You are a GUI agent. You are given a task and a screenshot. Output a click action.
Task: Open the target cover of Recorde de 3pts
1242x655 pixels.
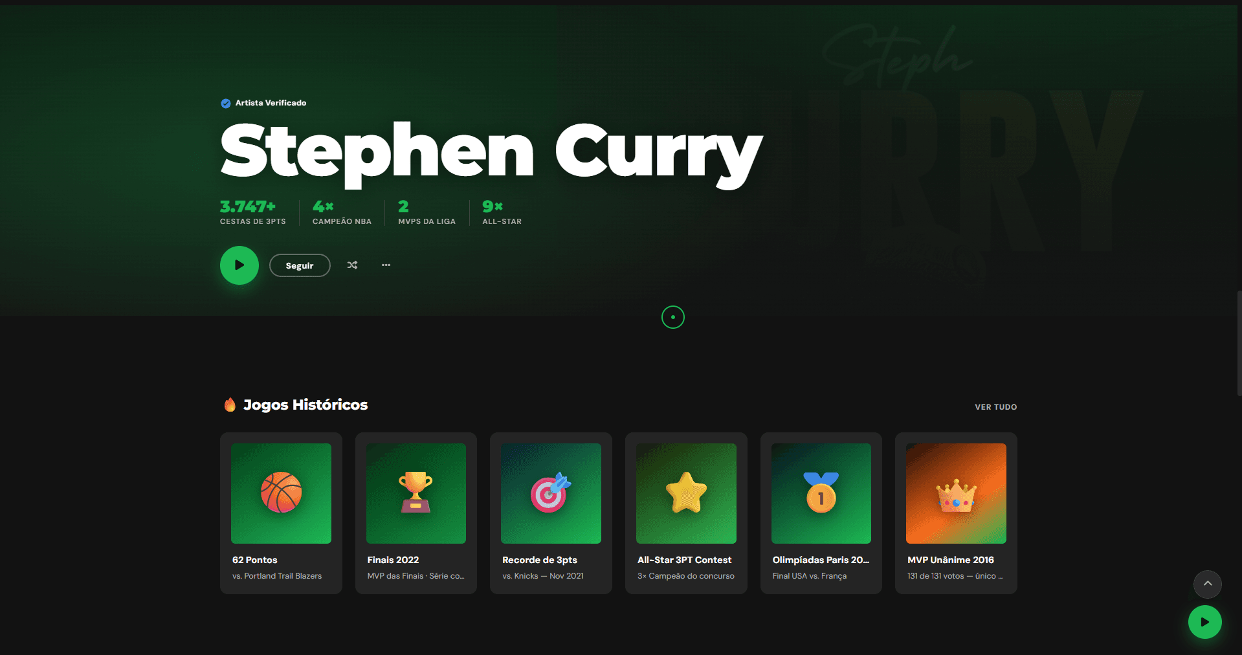tap(551, 493)
